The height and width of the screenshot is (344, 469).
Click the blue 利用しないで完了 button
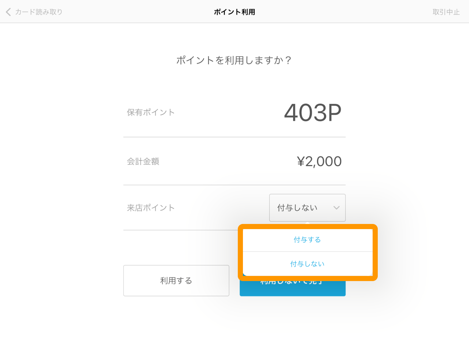[x=292, y=289]
